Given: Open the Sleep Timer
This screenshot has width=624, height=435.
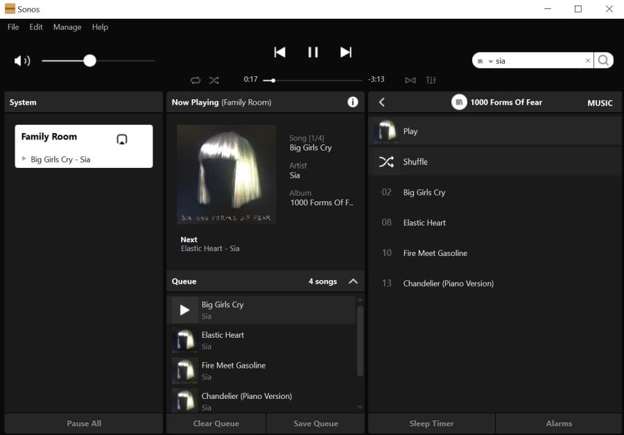Looking at the screenshot, I should [x=431, y=423].
